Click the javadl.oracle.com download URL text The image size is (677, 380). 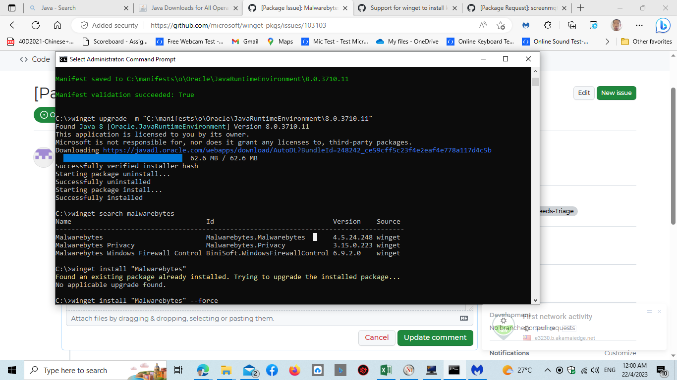(297, 150)
